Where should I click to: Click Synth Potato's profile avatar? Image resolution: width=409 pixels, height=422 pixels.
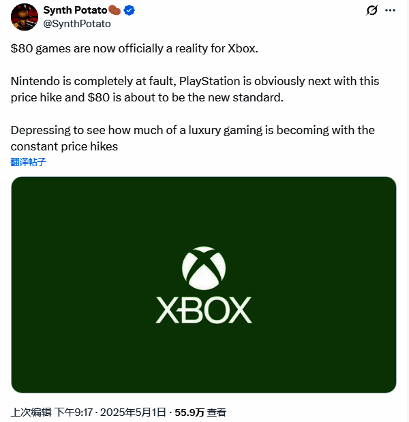25,16
